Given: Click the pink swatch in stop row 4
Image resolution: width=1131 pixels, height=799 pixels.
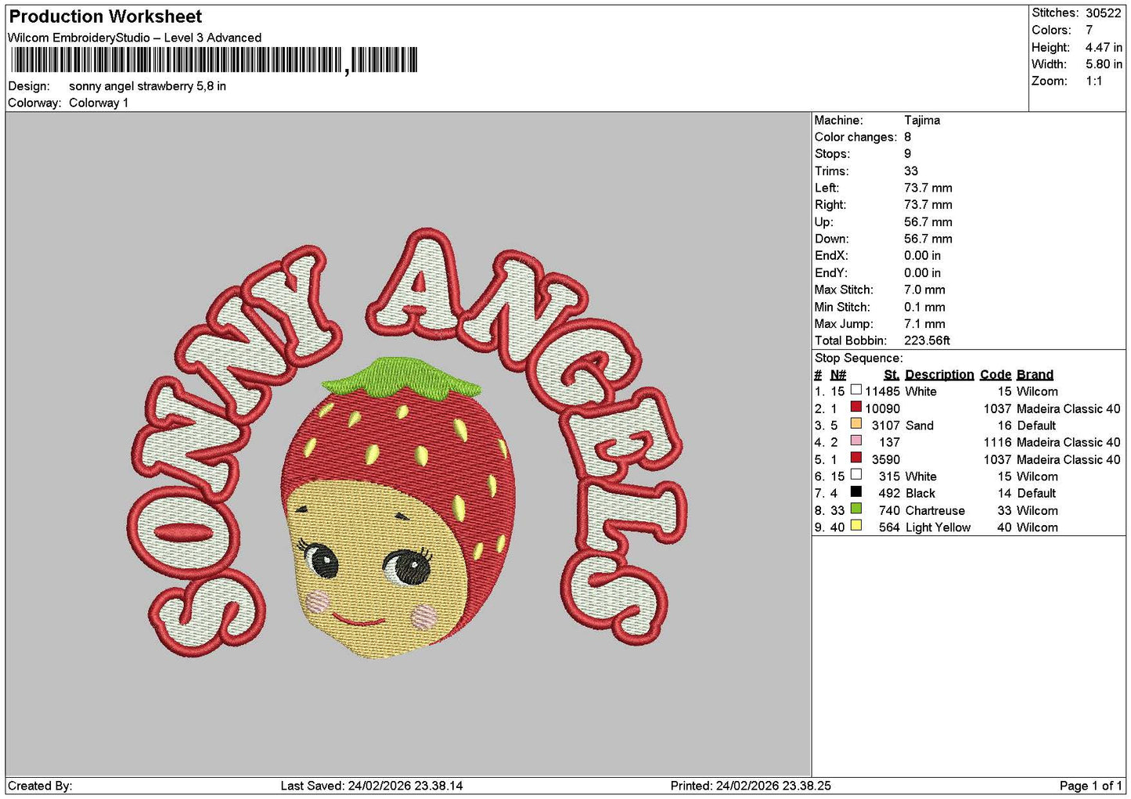Looking at the screenshot, I should coord(856,441).
